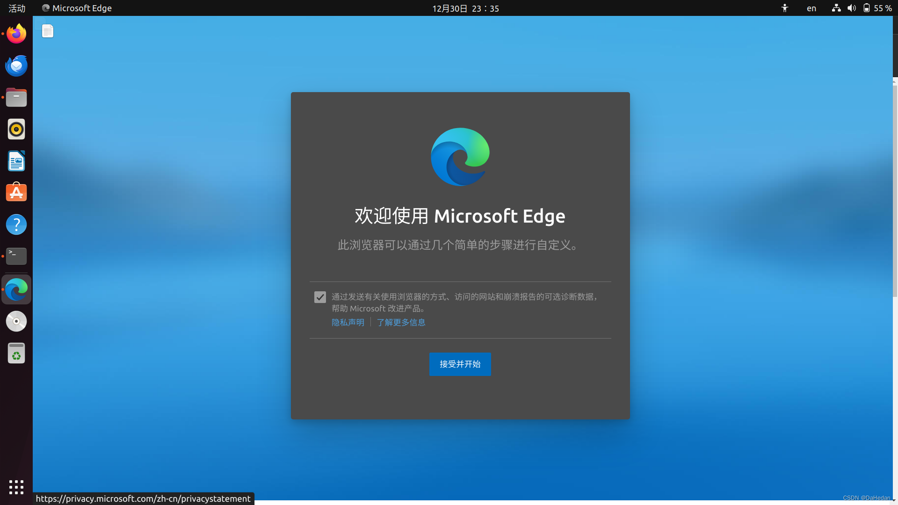Click the 接受并开始 button
Screen dimensions: 898x505
460,364
